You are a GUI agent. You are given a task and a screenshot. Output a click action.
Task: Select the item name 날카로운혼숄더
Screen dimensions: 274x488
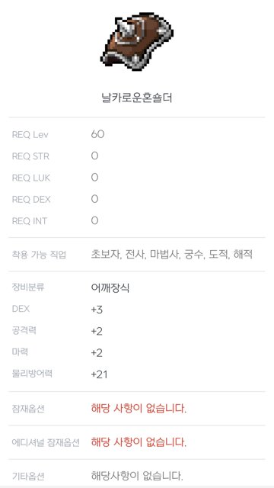coord(137,98)
